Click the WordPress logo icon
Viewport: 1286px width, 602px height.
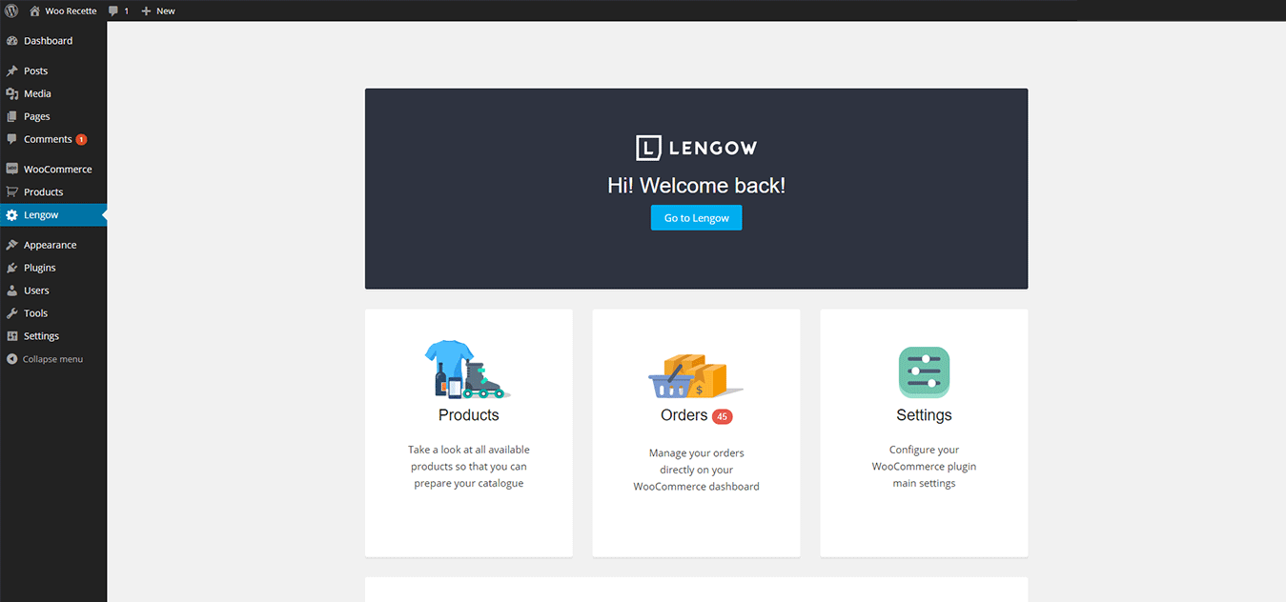tap(11, 10)
